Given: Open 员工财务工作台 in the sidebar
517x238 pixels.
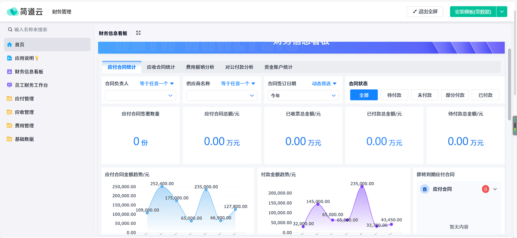Looking at the screenshot, I should point(47,85).
